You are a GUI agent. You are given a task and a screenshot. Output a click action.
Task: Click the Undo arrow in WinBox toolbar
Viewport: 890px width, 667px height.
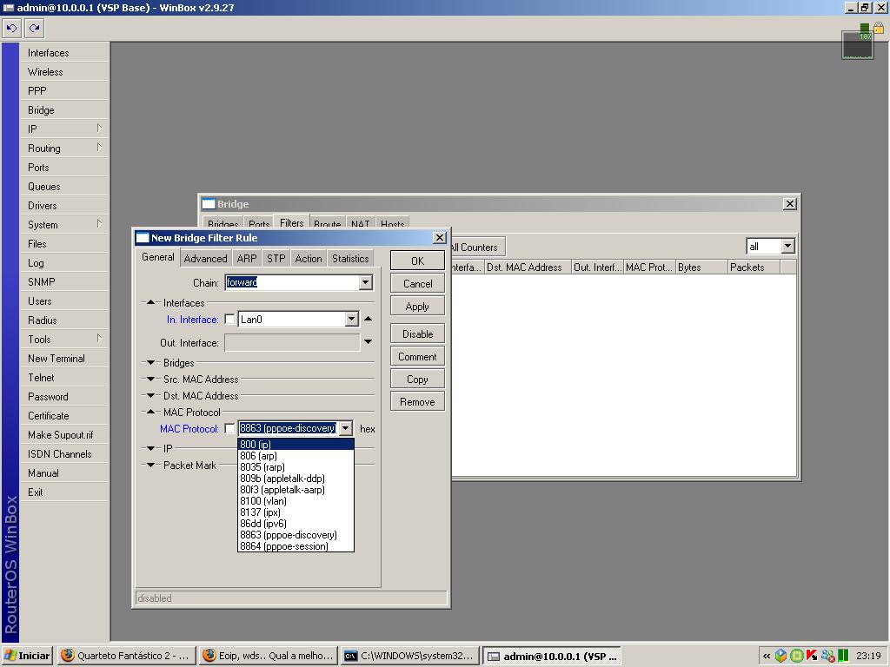(x=11, y=28)
